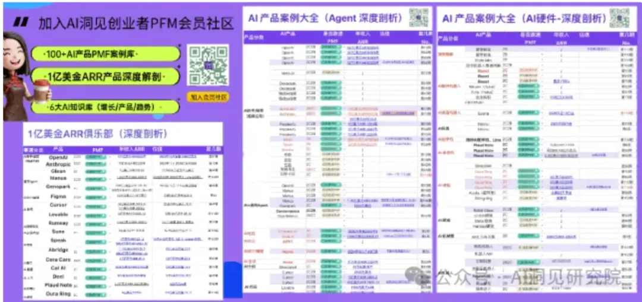
Task: Click the large QR code beside the green banners
Action: point(207,65)
